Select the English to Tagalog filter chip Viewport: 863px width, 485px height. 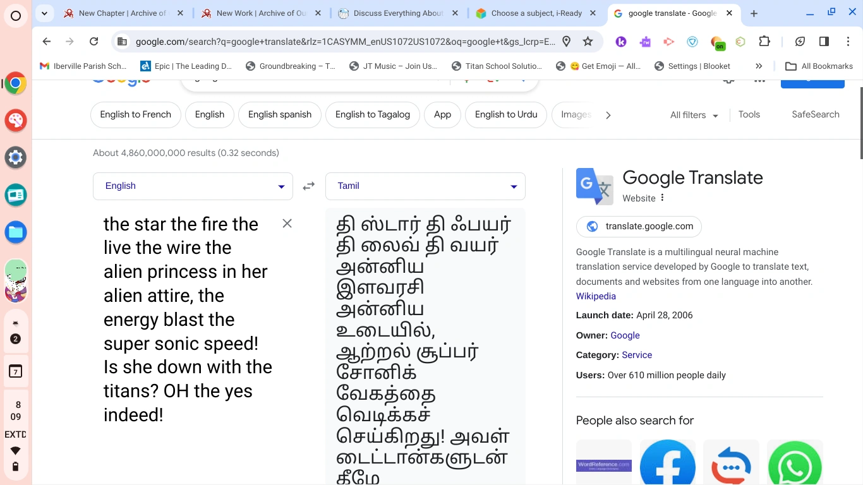372,114
